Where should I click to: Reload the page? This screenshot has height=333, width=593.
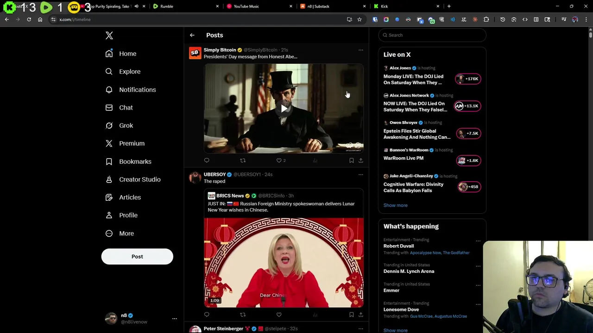click(x=29, y=19)
